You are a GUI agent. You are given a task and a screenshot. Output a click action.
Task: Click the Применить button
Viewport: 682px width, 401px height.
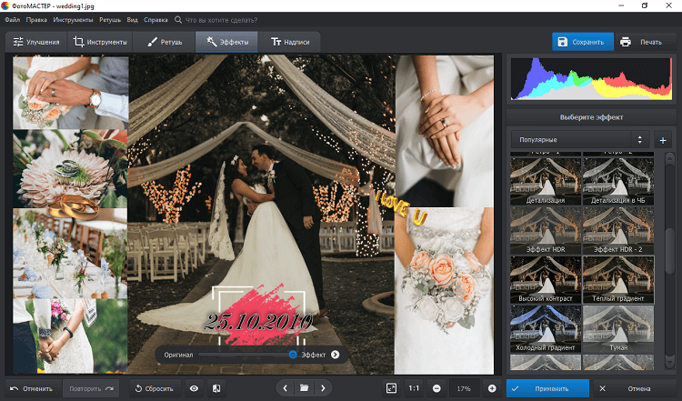point(547,388)
